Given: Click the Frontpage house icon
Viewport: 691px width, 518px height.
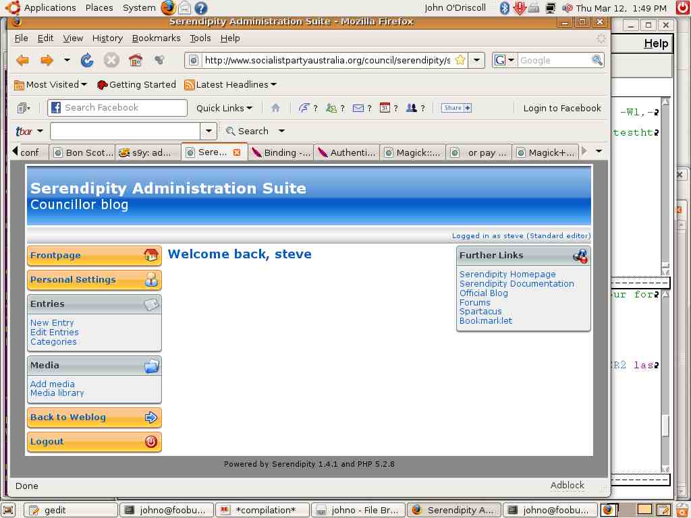Looking at the screenshot, I should tap(152, 256).
